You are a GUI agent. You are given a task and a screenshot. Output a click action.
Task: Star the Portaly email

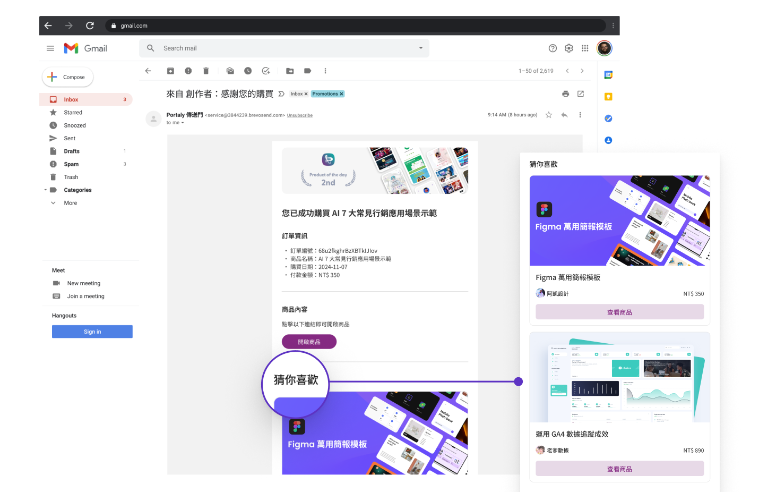click(549, 115)
